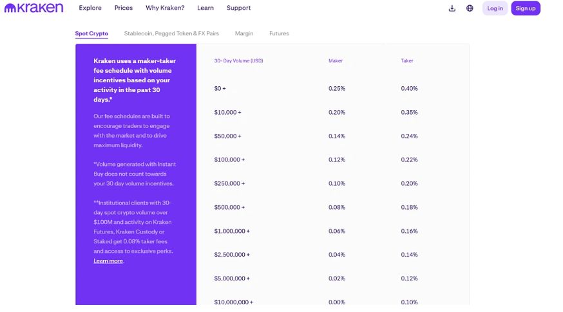This screenshot has width=563, height=312.
Task: Click the Sign up button
Action: coord(525,8)
